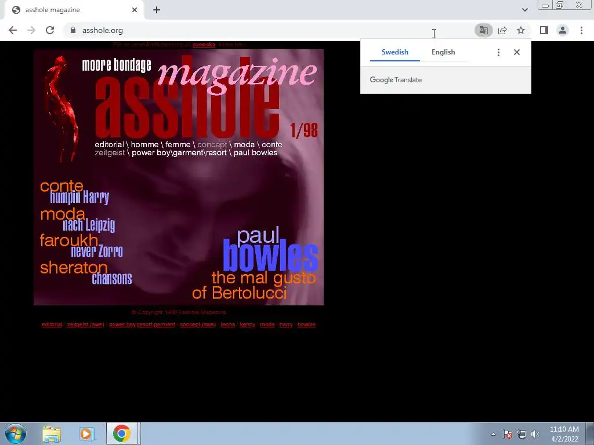Select the Chrome taskbar button
Viewport: 594px width, 445px height.
tap(122, 433)
